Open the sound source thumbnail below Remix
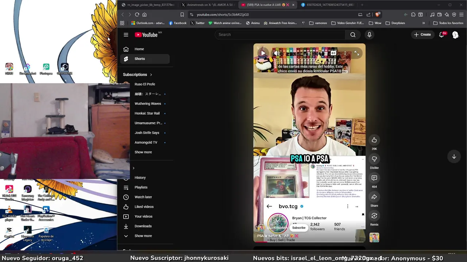The height and width of the screenshot is (262, 467). 374,238
